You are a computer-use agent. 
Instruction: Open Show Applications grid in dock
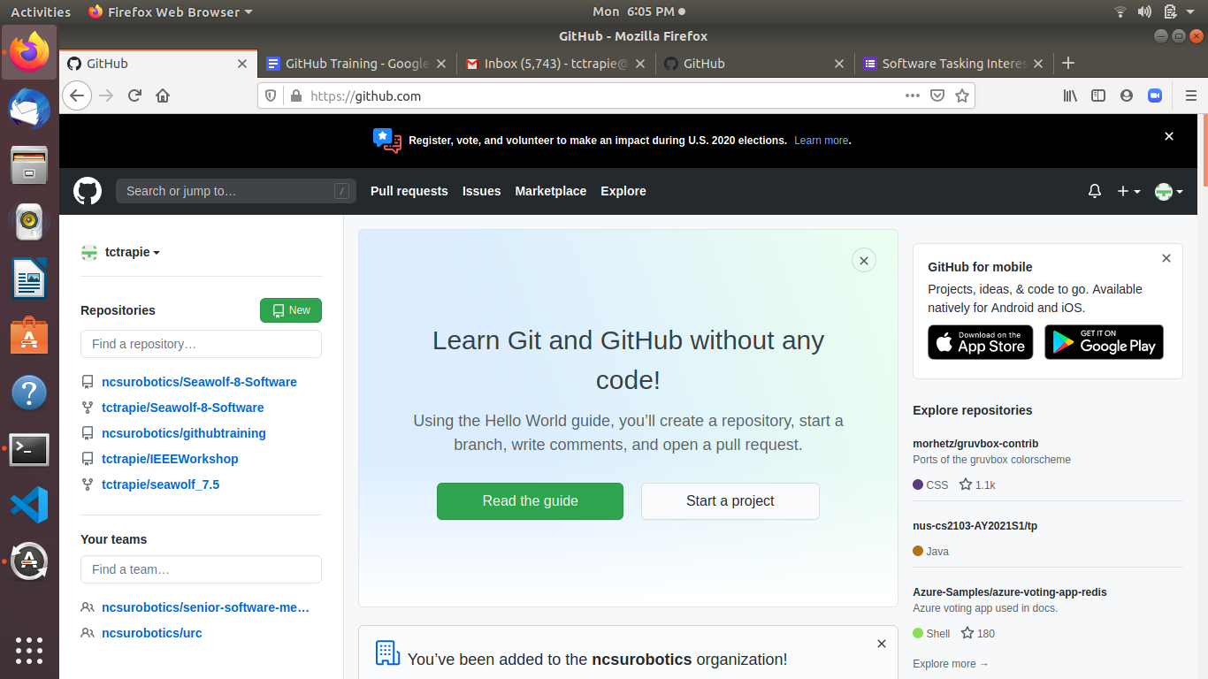[x=29, y=650]
